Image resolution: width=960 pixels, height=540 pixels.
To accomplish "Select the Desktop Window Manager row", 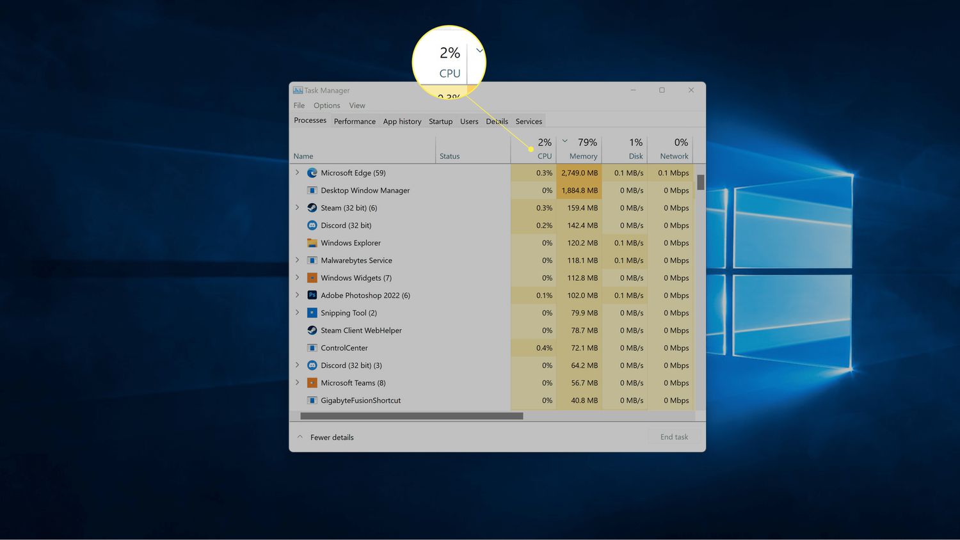I will tap(365, 191).
